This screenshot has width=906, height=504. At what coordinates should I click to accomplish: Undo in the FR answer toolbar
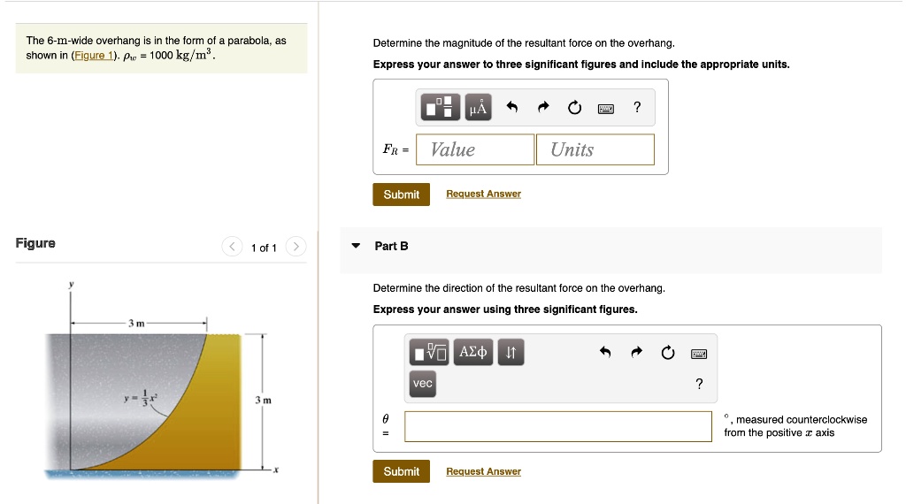511,108
